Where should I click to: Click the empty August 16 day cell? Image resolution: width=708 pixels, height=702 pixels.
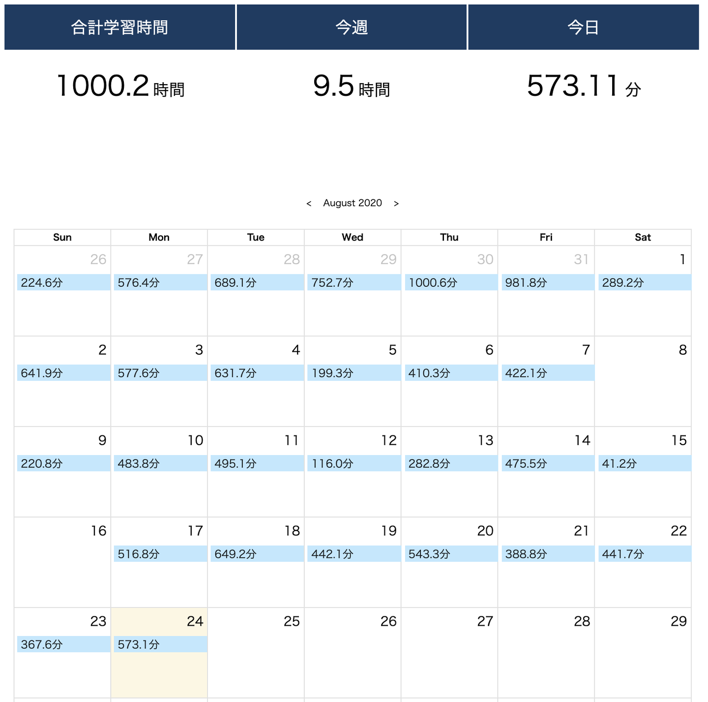62,571
